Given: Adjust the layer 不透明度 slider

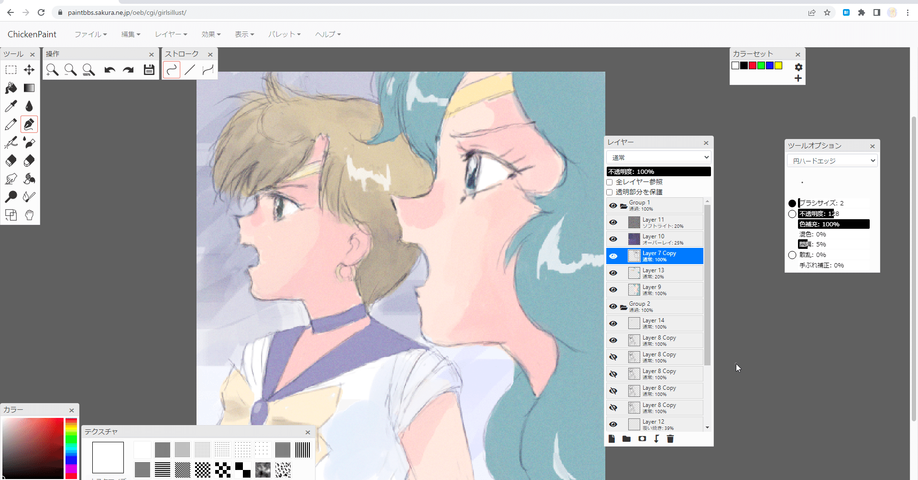Looking at the screenshot, I should [x=659, y=171].
